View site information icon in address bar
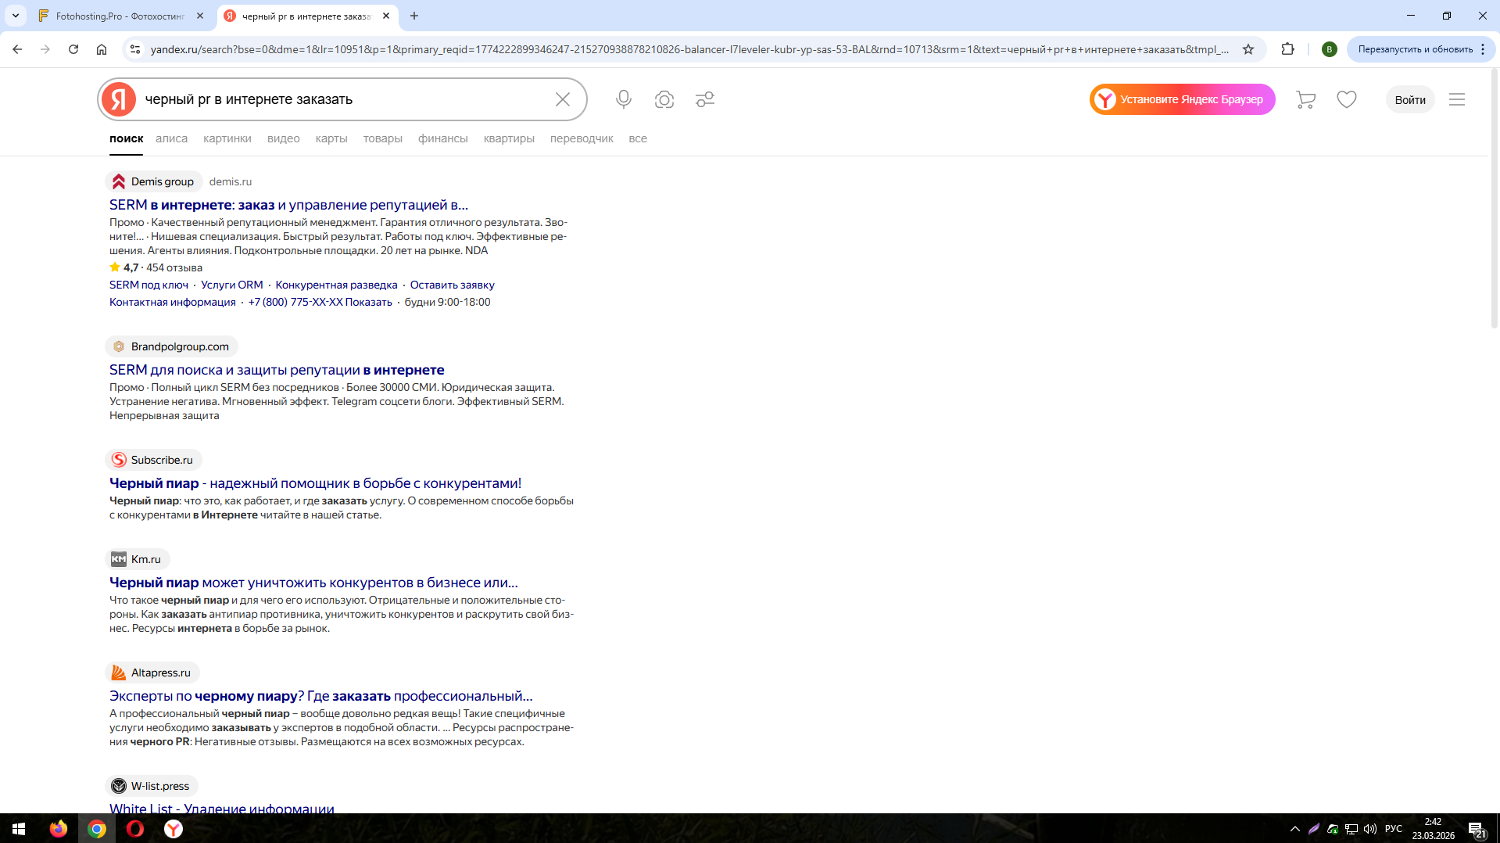Screen dimensions: 1500x843 135,49
